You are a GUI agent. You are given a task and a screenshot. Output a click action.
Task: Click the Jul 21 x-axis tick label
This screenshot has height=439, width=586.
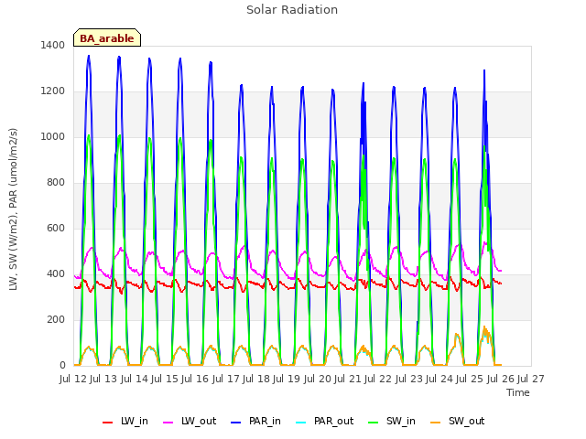coord(348,379)
